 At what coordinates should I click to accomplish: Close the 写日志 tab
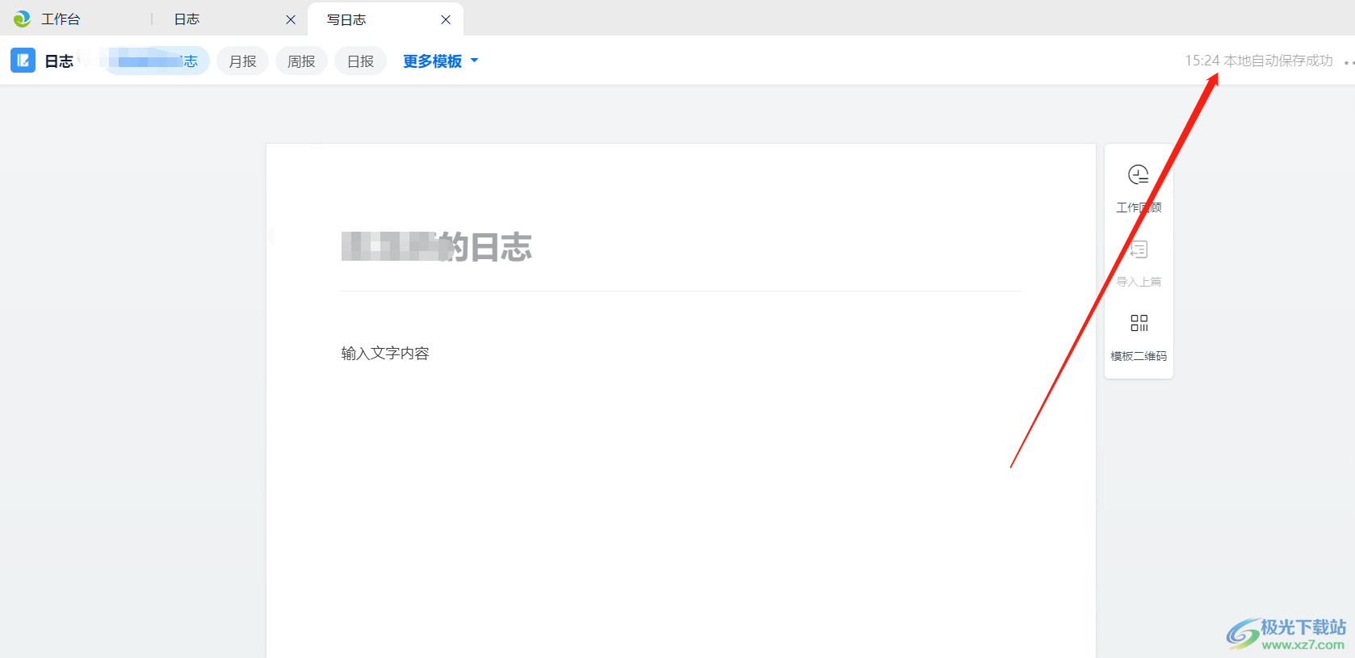446,19
